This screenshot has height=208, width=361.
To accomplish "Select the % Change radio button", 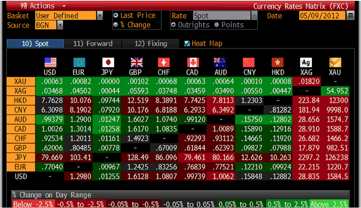I will click(116, 25).
